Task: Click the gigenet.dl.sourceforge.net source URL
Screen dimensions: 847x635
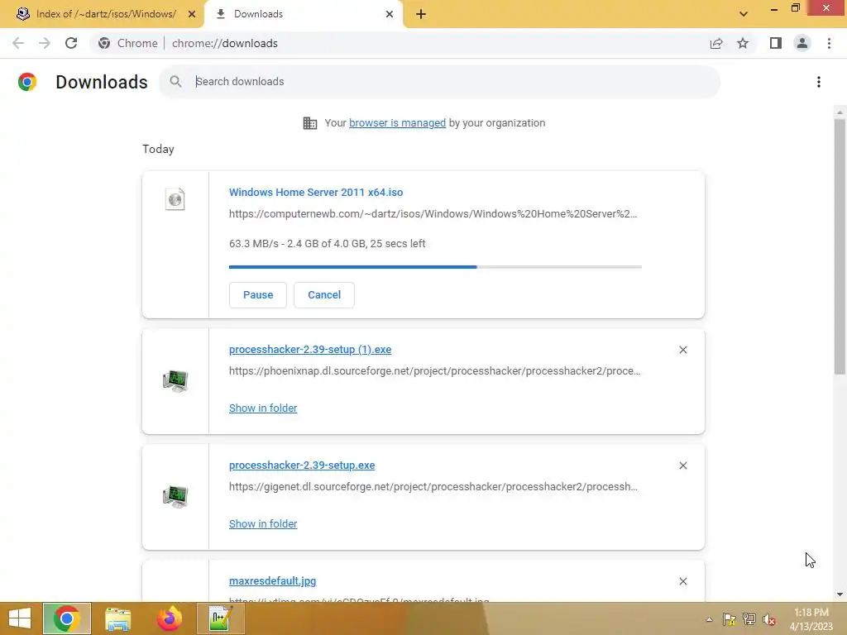Action: 433,486
